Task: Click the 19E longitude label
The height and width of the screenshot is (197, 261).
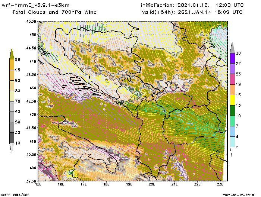Action: [129, 184]
